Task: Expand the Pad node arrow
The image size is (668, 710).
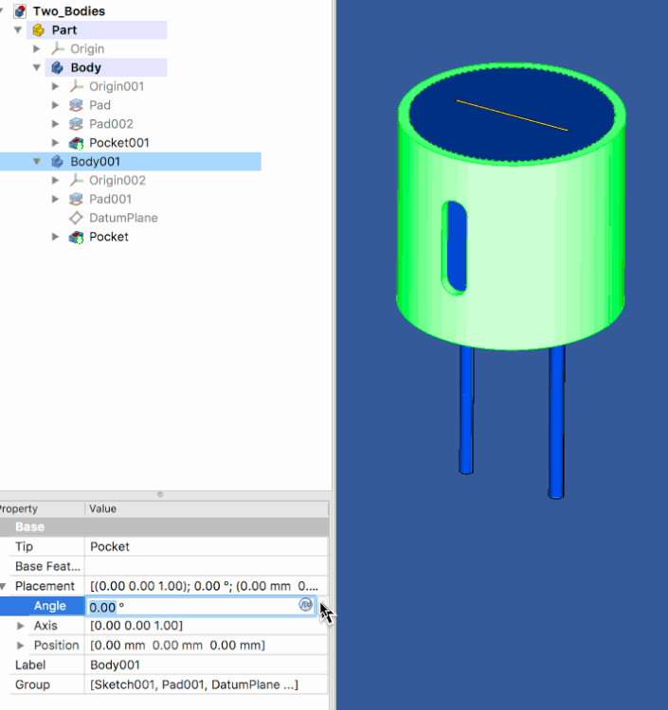Action: point(56,105)
